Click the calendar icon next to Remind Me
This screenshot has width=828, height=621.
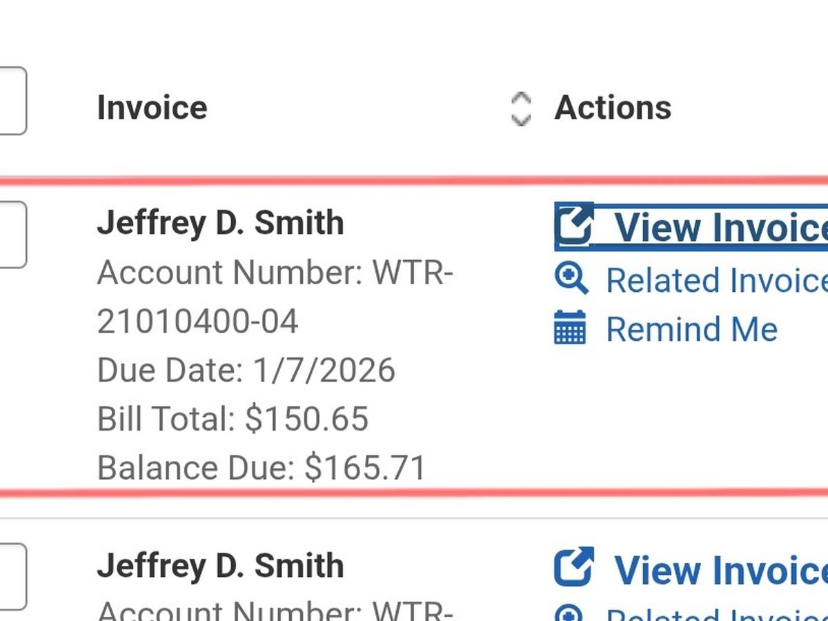point(570,328)
